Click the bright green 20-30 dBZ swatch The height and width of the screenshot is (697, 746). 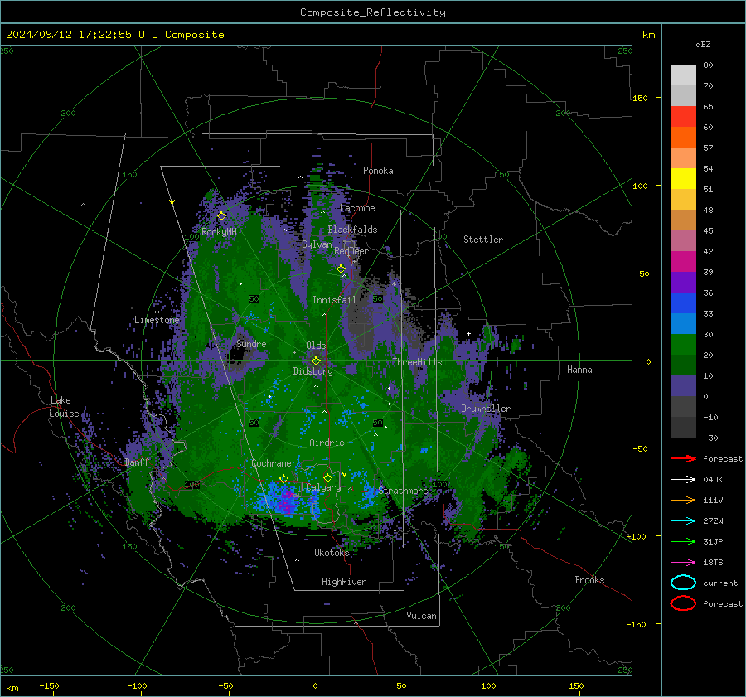683,345
